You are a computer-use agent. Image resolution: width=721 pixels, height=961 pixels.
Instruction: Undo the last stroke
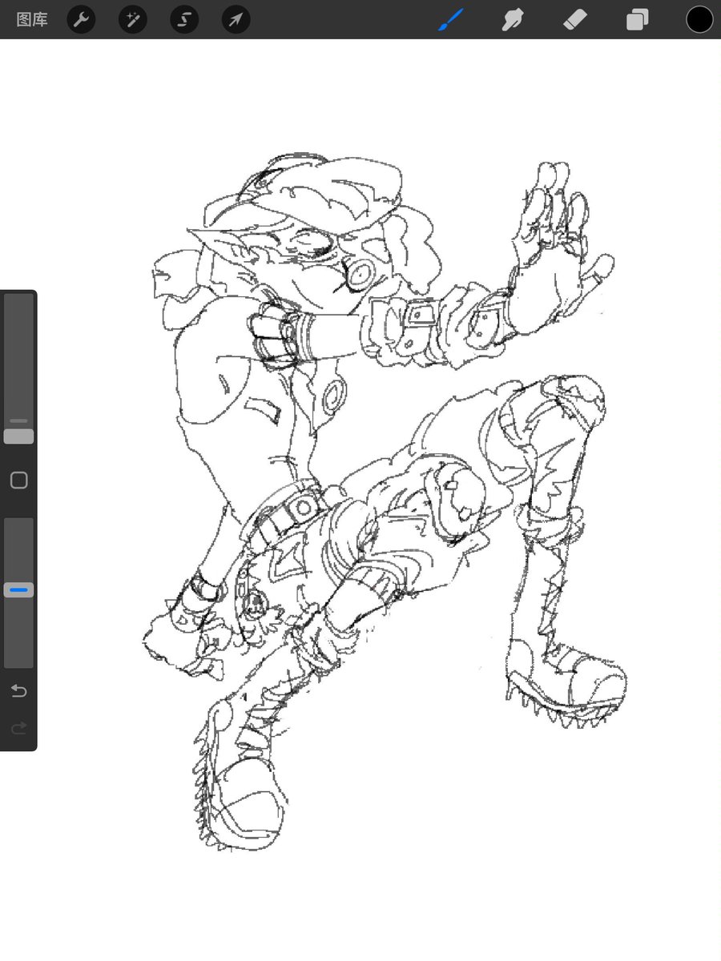[x=18, y=691]
